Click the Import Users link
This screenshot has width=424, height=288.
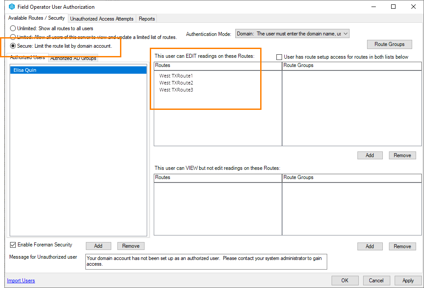pyautogui.click(x=21, y=281)
